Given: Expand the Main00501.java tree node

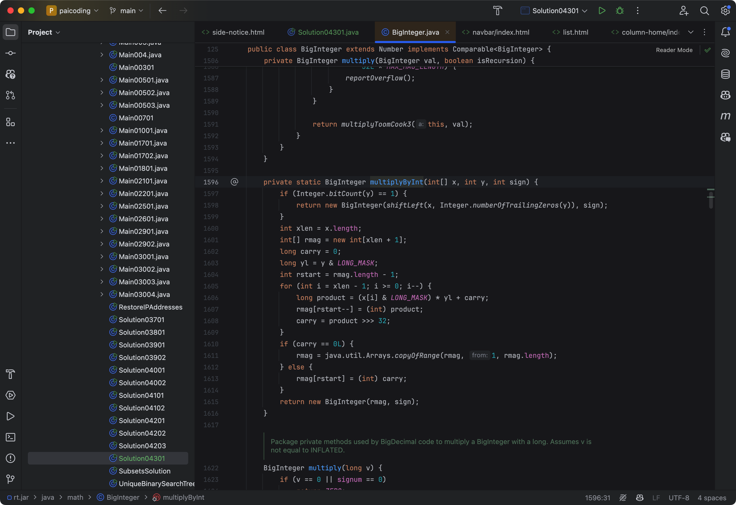Looking at the screenshot, I should 102,80.
